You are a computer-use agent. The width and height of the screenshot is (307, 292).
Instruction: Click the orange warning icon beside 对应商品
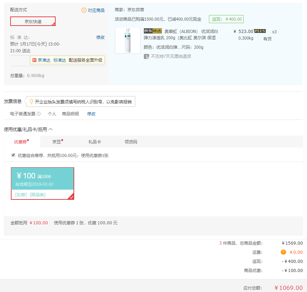coord(84,10)
